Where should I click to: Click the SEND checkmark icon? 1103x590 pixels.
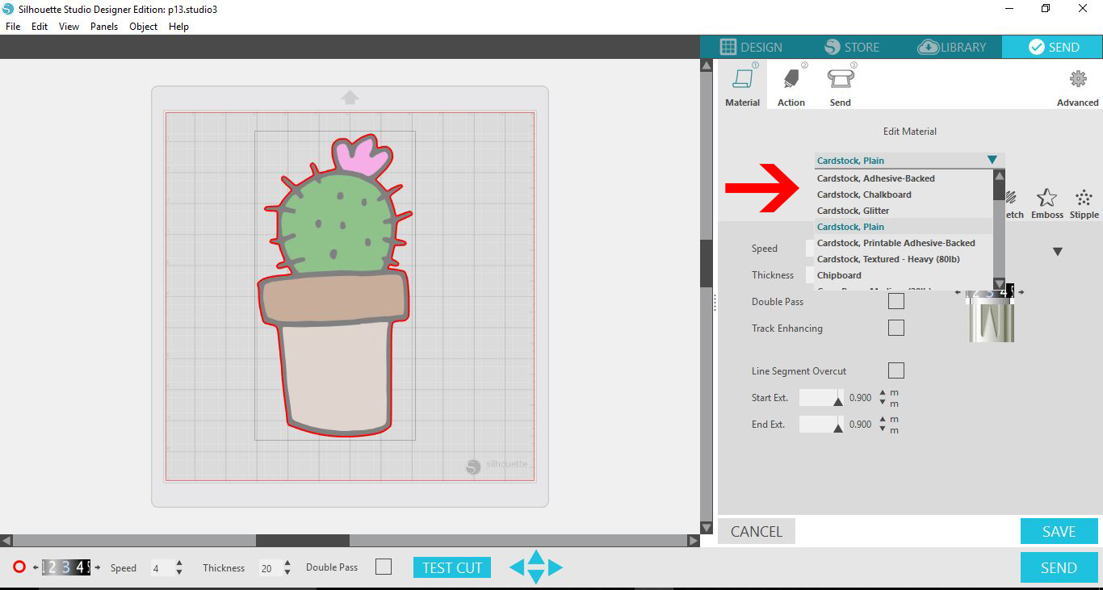1037,47
